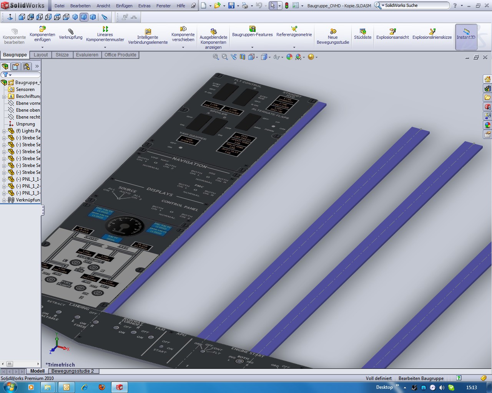Open the appearance color sphere icon
The width and height of the screenshot is (492, 393).
click(289, 57)
